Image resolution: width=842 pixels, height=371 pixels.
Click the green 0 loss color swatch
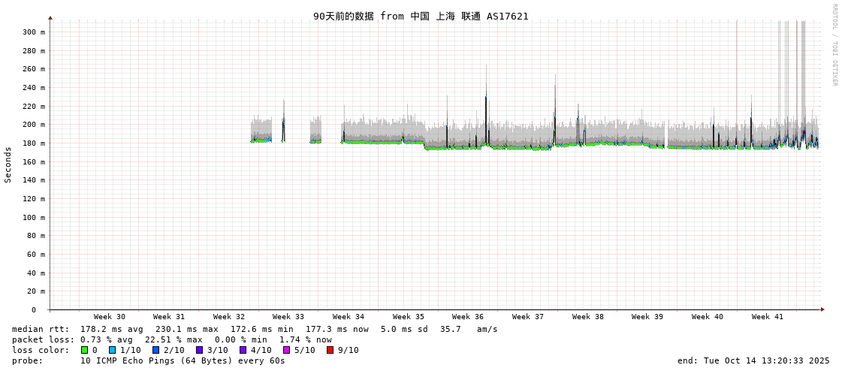coord(85,350)
